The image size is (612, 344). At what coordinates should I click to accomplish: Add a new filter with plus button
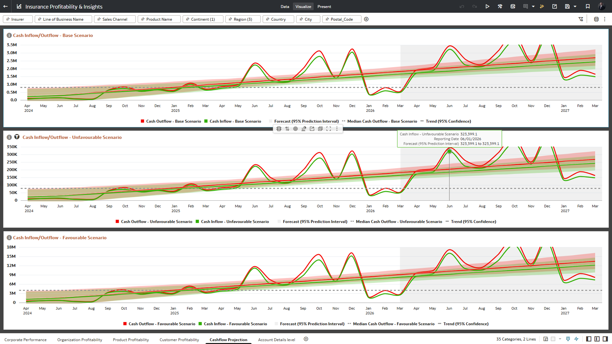click(366, 19)
